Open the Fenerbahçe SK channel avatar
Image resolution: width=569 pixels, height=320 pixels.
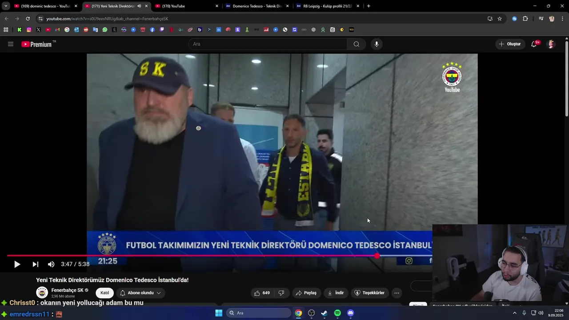click(42, 292)
